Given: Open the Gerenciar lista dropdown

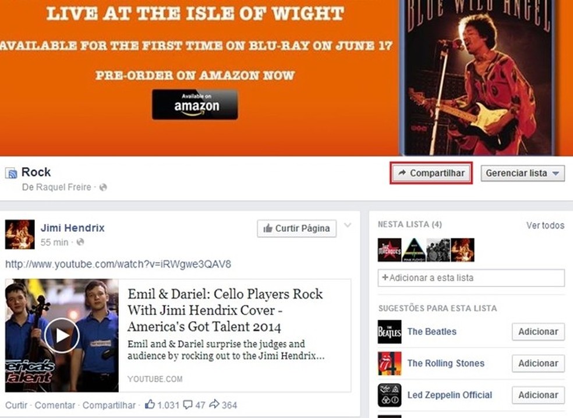Looking at the screenshot, I should point(522,173).
